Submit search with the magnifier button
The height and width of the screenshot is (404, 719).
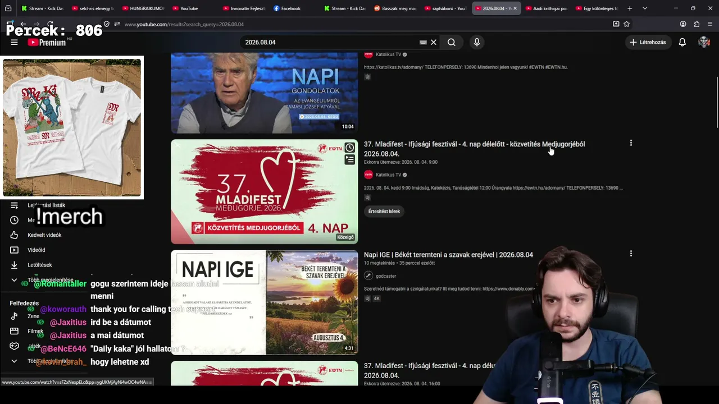pyautogui.click(x=452, y=42)
